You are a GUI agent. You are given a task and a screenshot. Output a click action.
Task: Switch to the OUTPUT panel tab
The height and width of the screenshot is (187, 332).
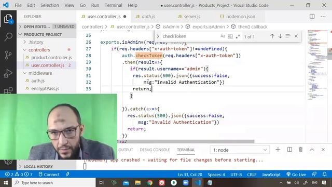click(x=126, y=150)
